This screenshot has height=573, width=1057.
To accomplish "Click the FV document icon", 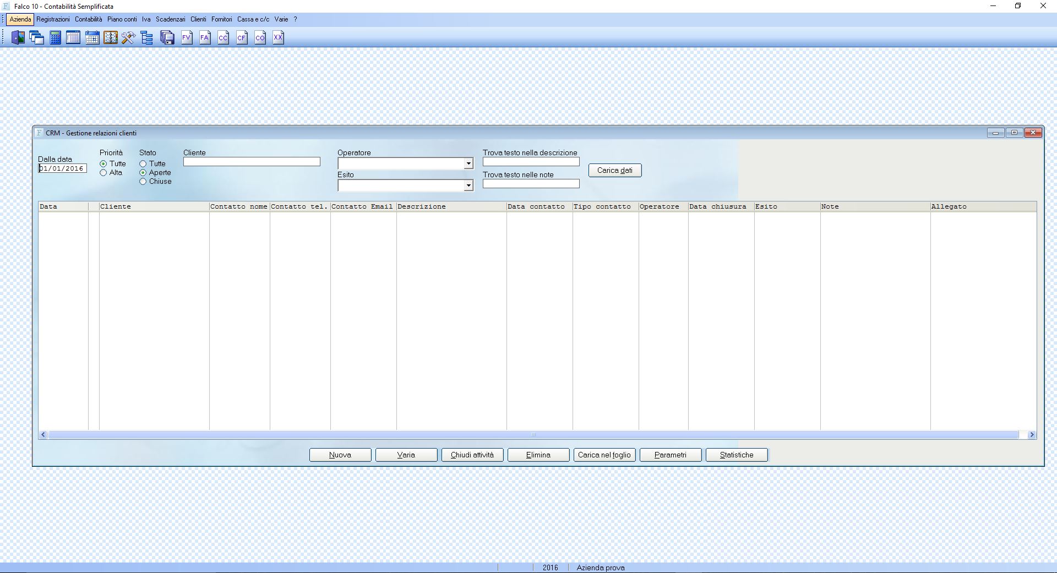I will (187, 37).
